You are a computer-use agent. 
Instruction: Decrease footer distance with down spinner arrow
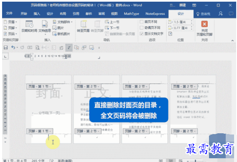192,29
